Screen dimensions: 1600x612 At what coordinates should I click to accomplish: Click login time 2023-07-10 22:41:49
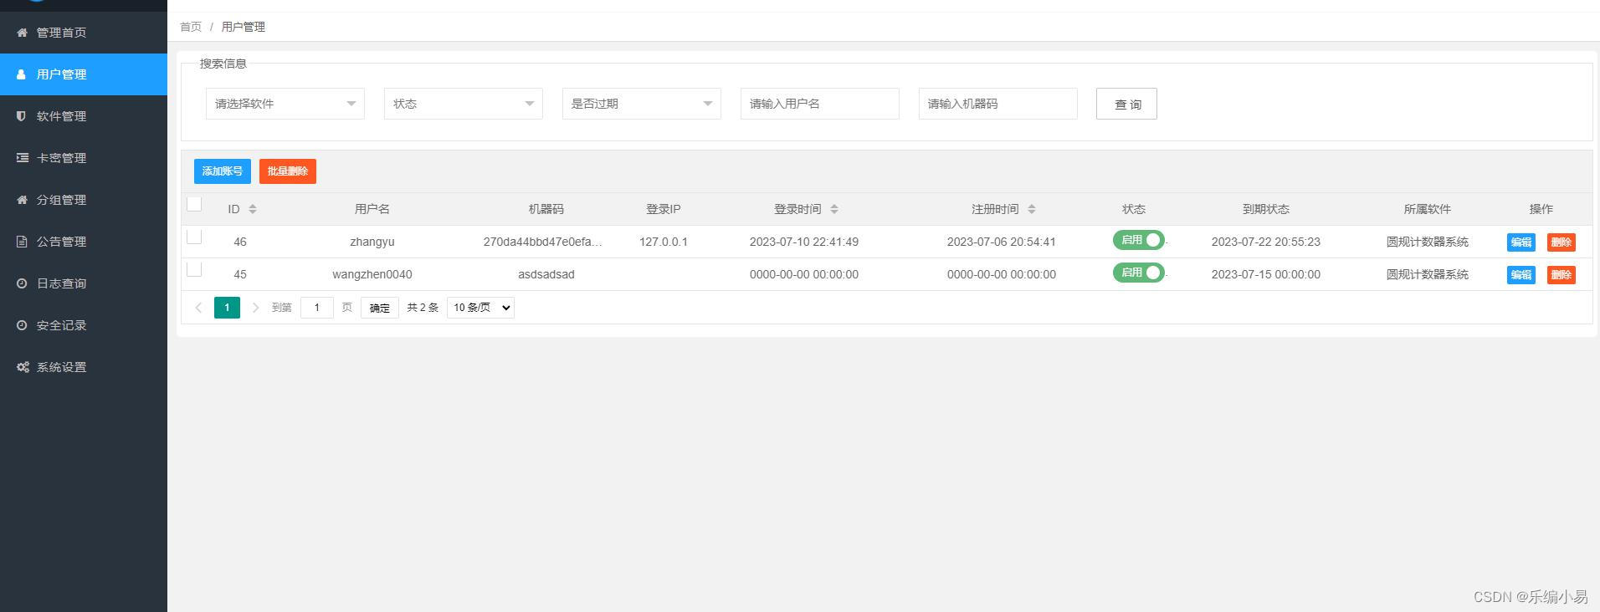click(804, 242)
